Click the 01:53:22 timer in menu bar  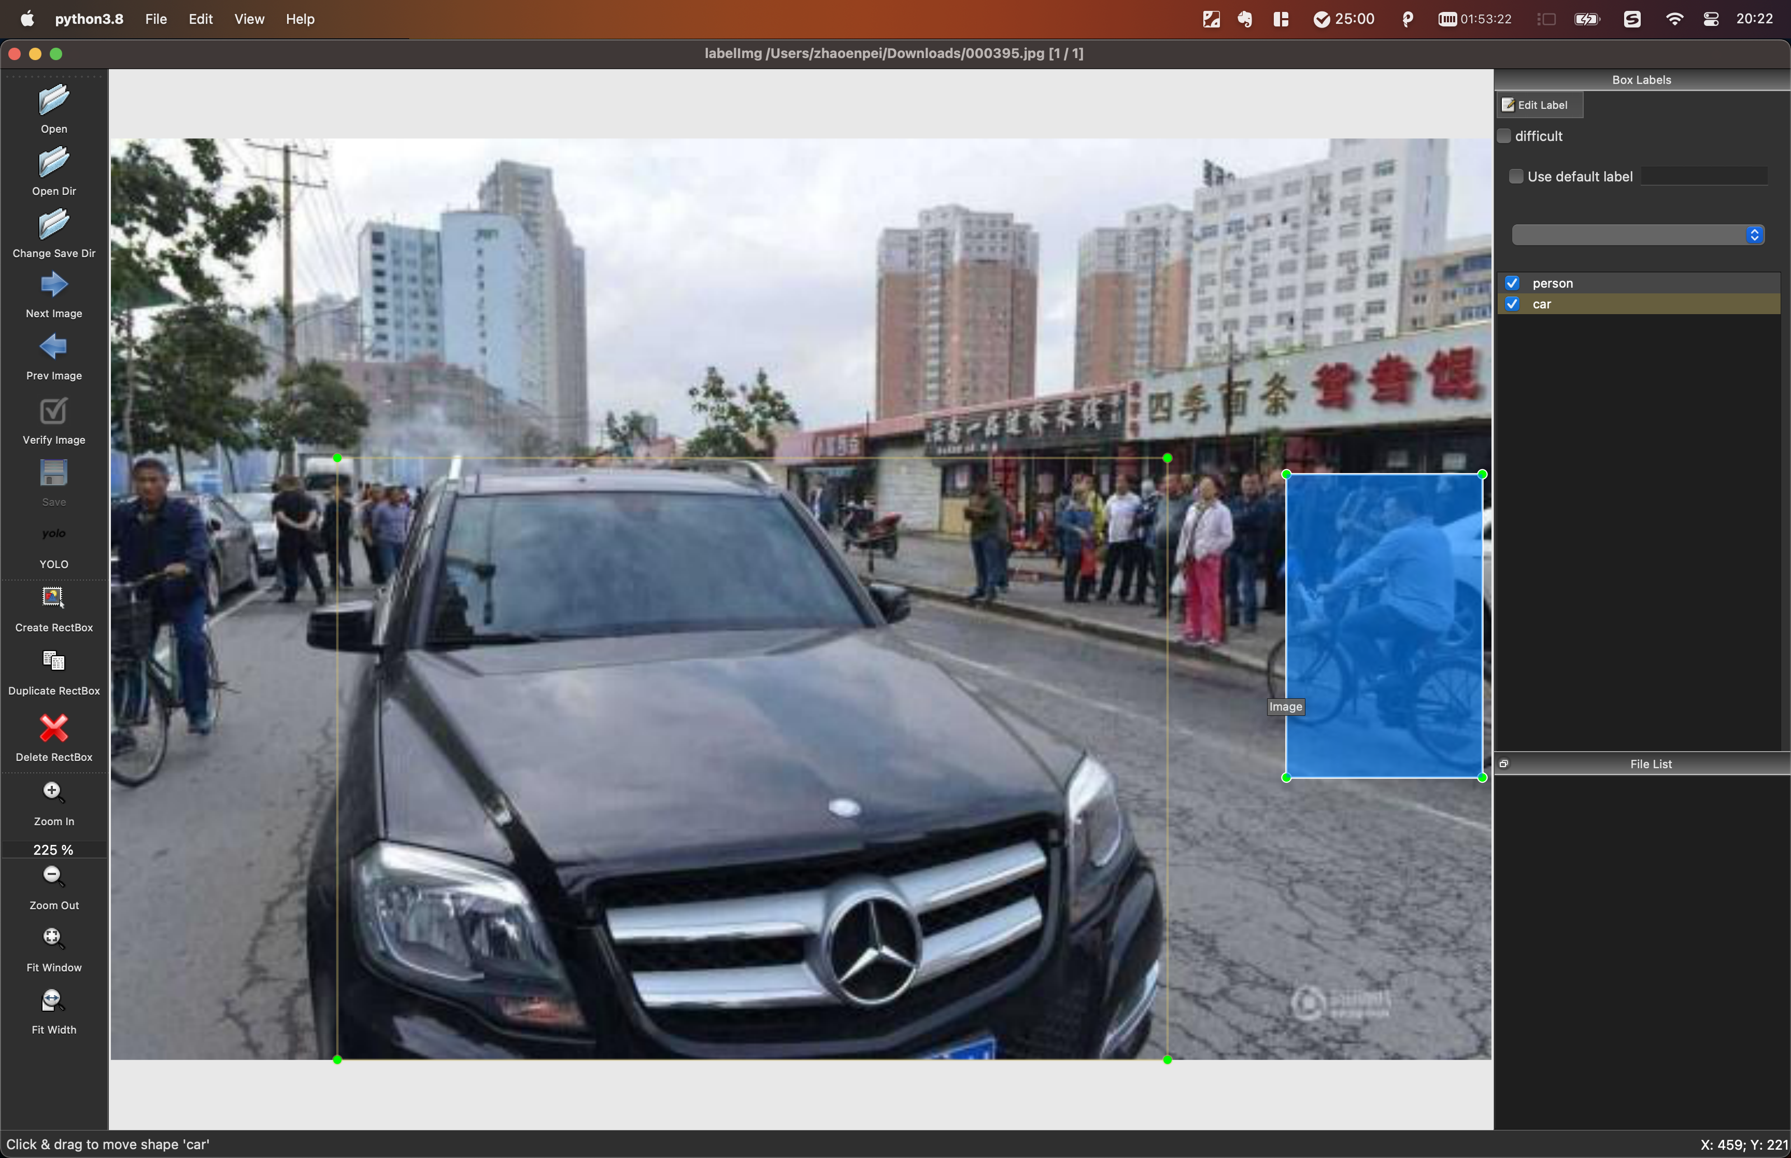point(1474,19)
